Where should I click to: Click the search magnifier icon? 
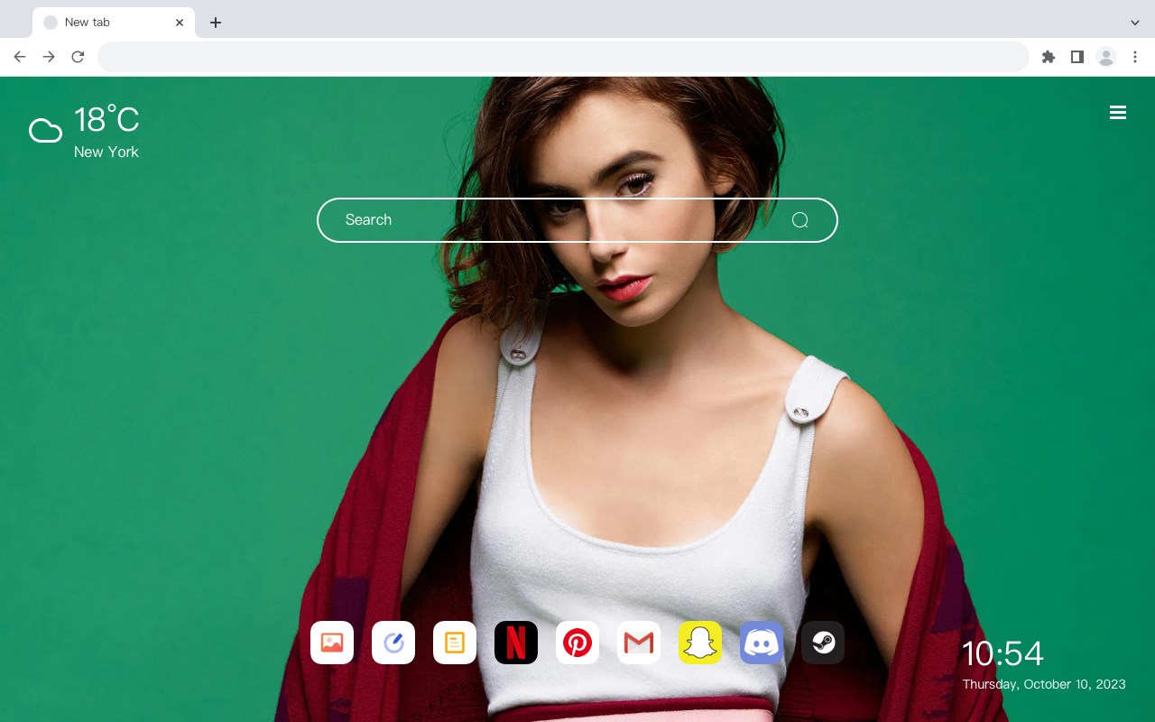point(799,220)
